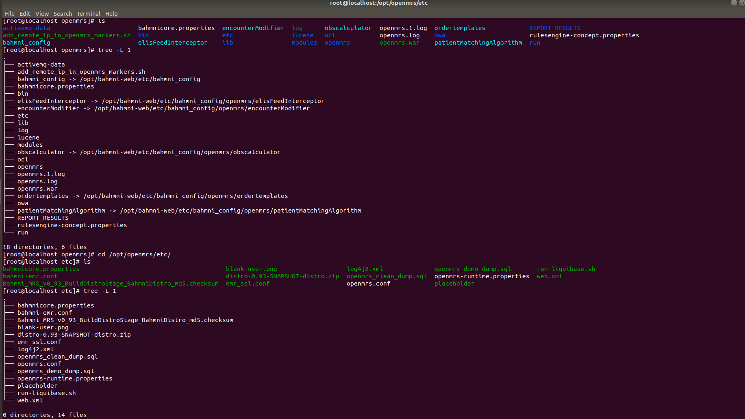The image size is (745, 419).
Task: Click activemq-data in the first ls output
Action: 26,28
